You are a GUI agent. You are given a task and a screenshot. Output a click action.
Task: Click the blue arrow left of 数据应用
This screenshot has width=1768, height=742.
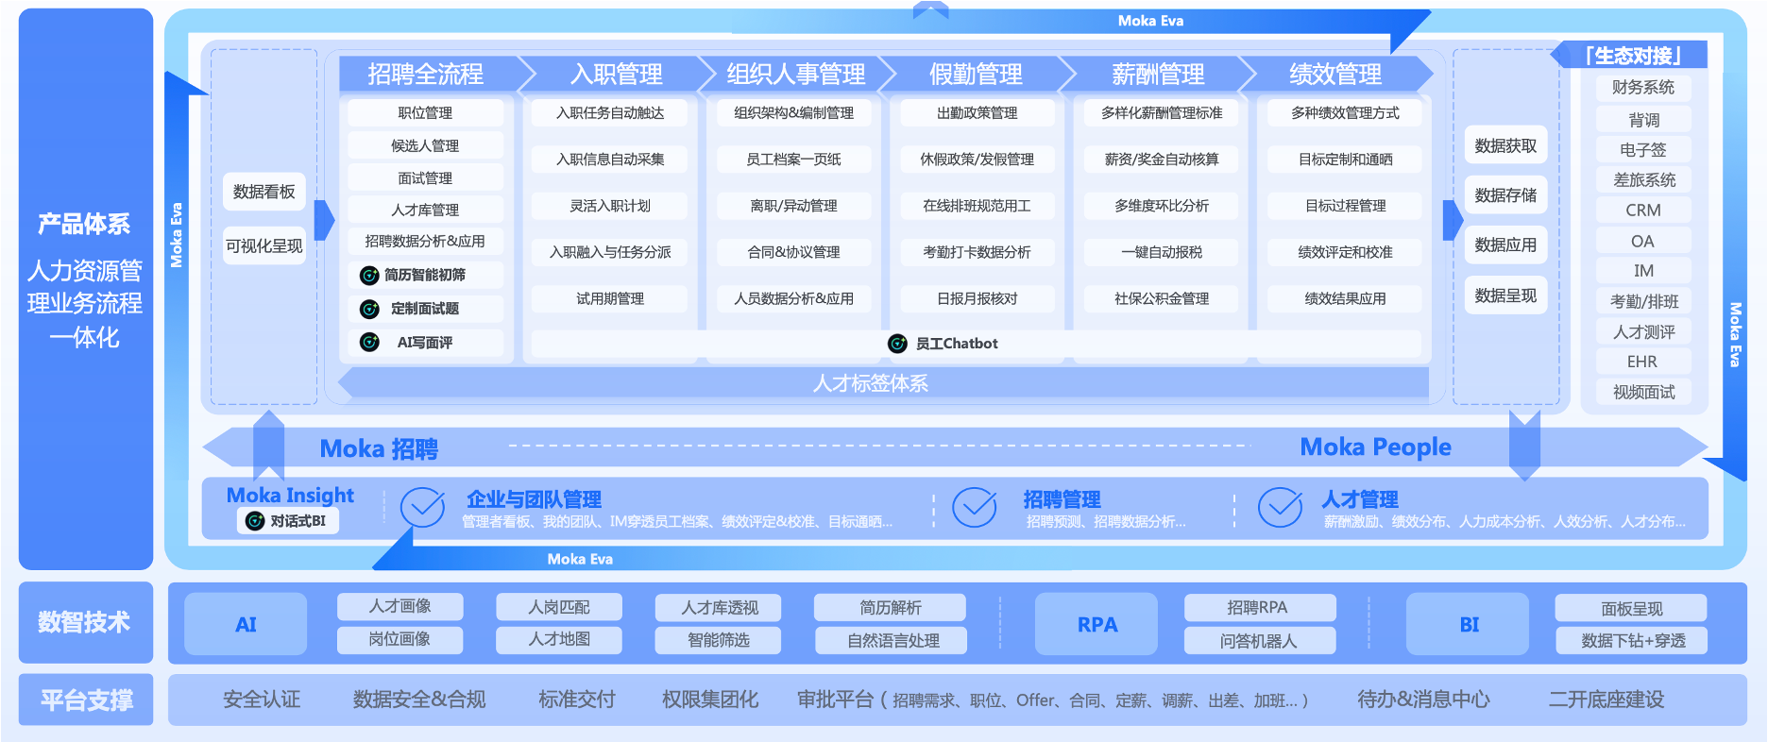point(1453,220)
